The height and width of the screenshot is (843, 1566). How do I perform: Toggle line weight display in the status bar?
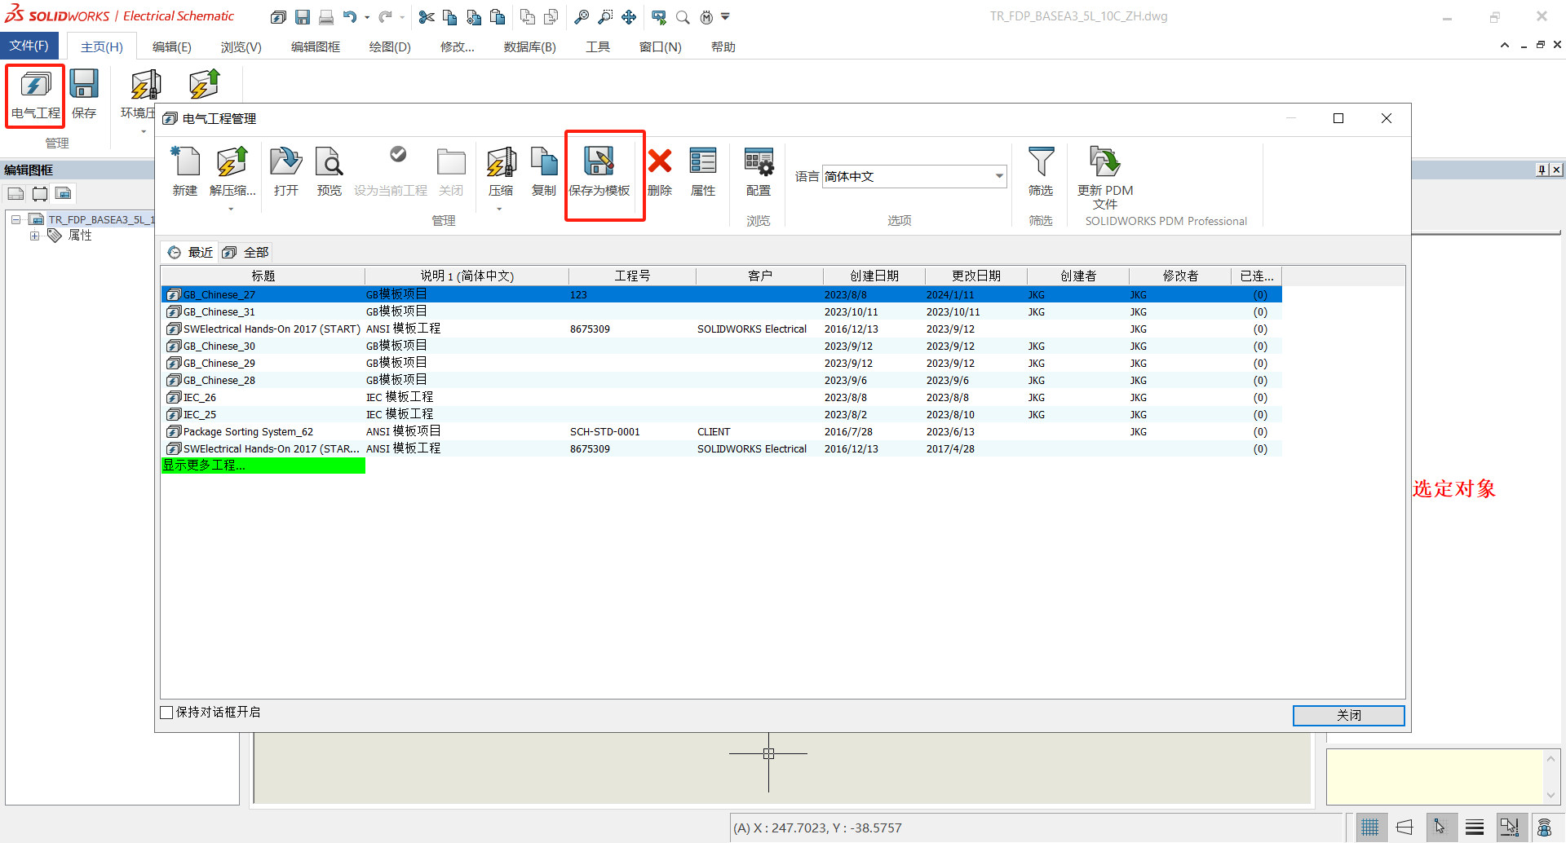coord(1475,828)
